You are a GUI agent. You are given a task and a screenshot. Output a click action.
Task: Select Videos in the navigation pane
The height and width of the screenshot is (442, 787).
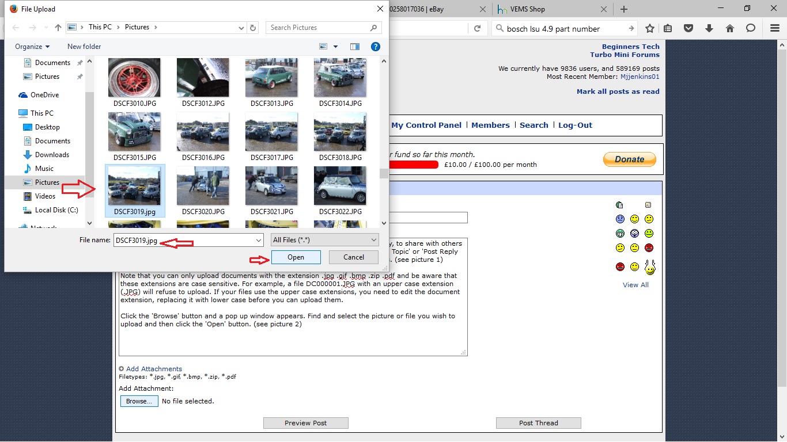(x=46, y=196)
